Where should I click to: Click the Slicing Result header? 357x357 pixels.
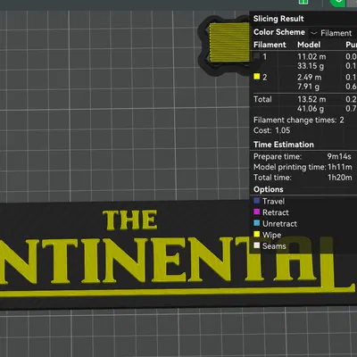(x=278, y=19)
